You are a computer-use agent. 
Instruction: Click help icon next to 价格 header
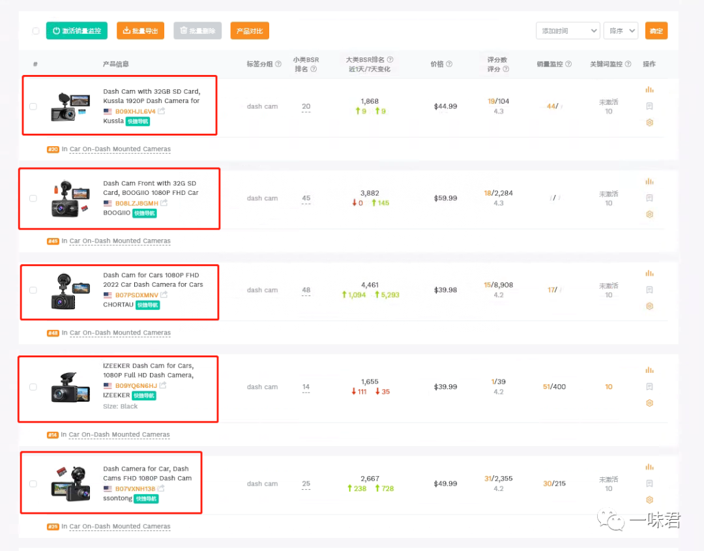450,64
